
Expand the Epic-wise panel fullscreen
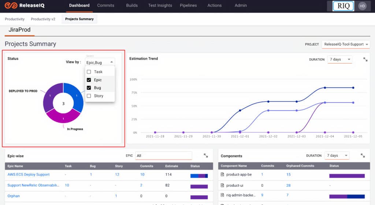click(206, 155)
